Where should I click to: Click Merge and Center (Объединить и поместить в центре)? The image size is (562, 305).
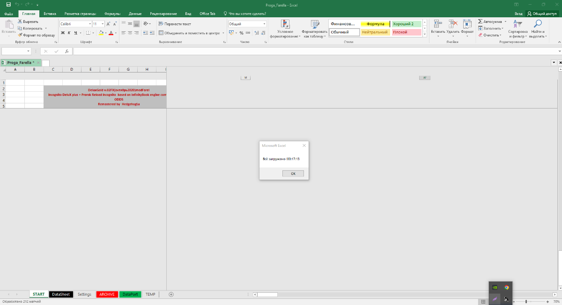pyautogui.click(x=189, y=33)
